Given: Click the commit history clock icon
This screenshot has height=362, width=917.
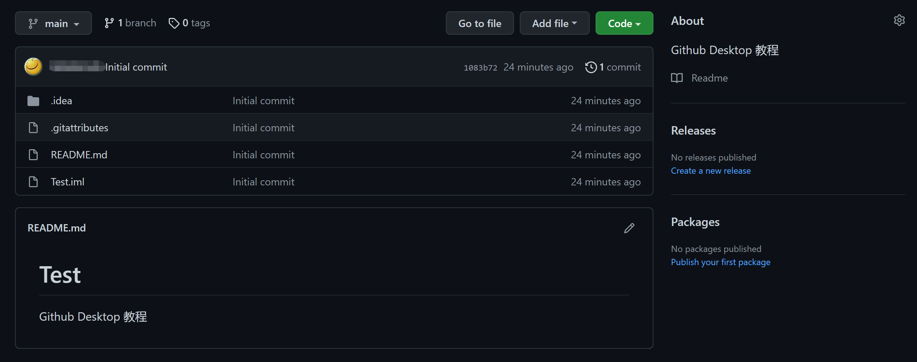Looking at the screenshot, I should coord(591,67).
